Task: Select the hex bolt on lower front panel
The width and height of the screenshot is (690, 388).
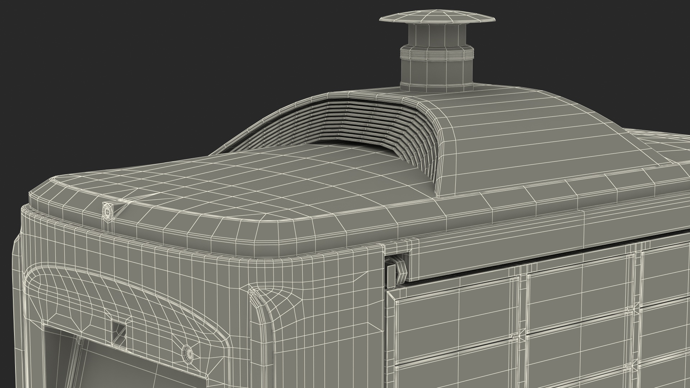Action: tap(187, 355)
